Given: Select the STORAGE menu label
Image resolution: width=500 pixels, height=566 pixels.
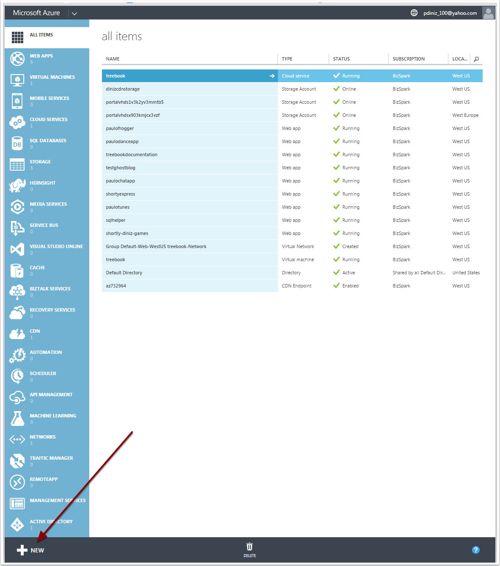Looking at the screenshot, I should (x=40, y=162).
